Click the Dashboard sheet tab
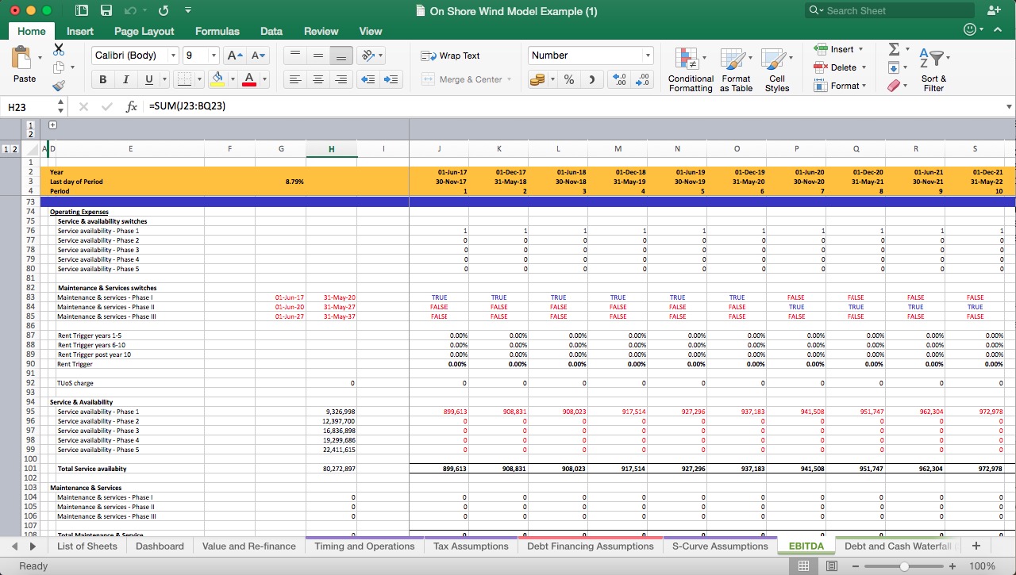 160,546
